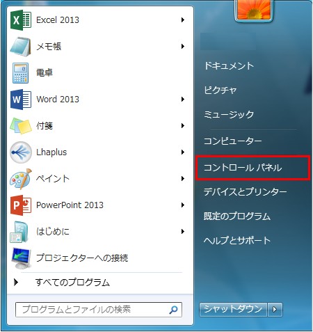Image resolution: width=313 pixels, height=332 pixels.
Task: Expand Excel 2013 jump list arrow
Action: click(183, 20)
